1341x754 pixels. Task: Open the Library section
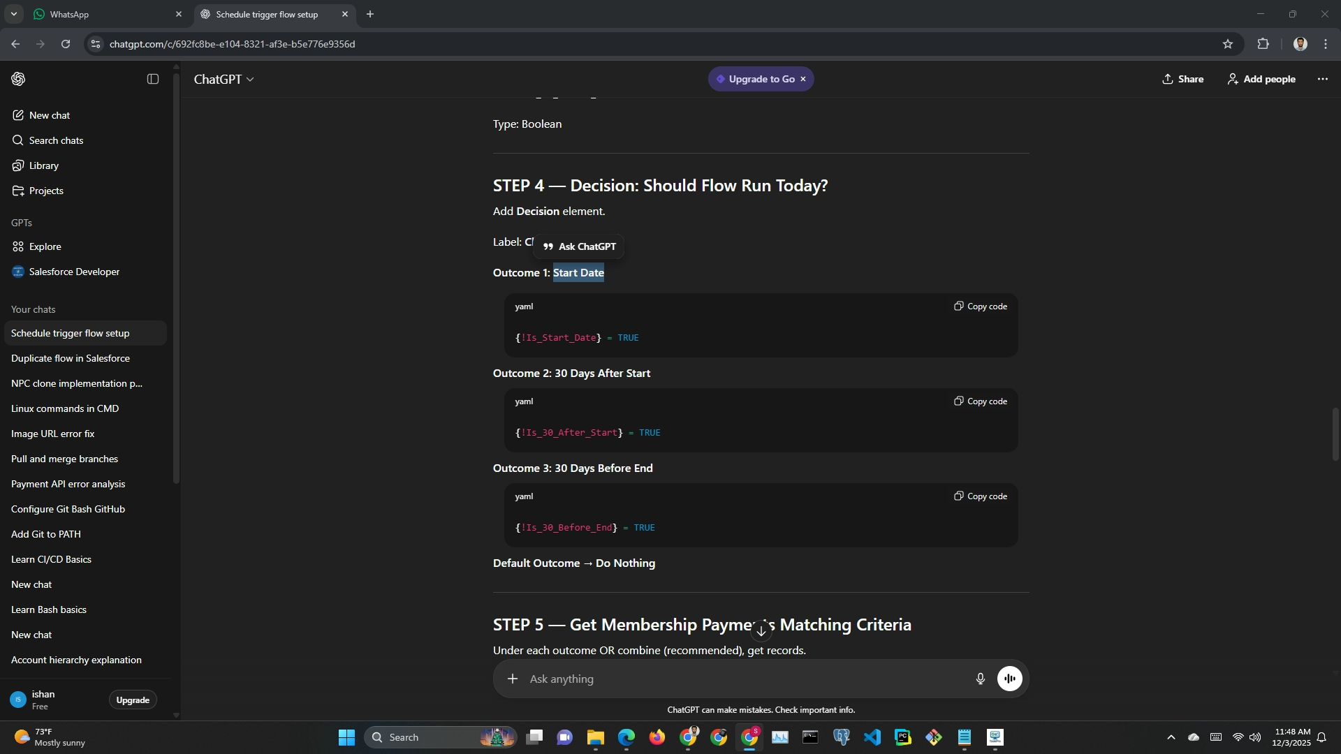[x=43, y=165]
